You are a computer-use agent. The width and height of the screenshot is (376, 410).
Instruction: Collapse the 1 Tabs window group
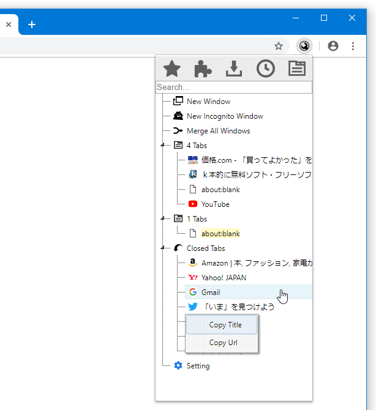pyautogui.click(x=162, y=218)
